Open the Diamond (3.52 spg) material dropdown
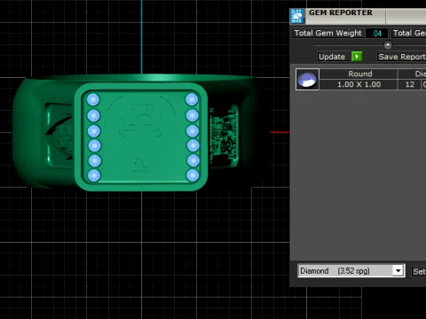Image resolution: width=426 pixels, height=319 pixels. (351, 271)
